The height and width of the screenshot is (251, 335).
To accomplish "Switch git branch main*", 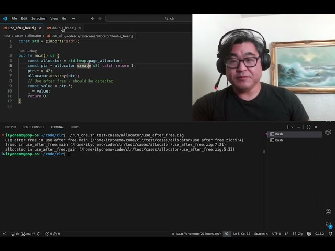I will (x=28, y=234).
